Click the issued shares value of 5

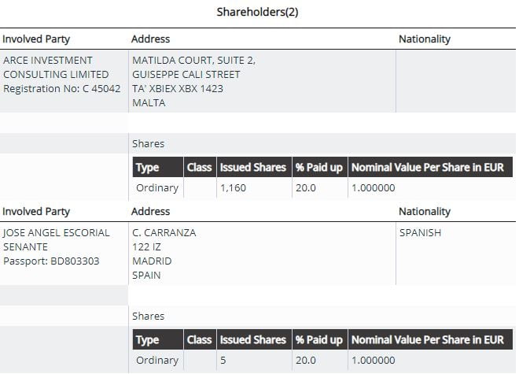tap(223, 361)
